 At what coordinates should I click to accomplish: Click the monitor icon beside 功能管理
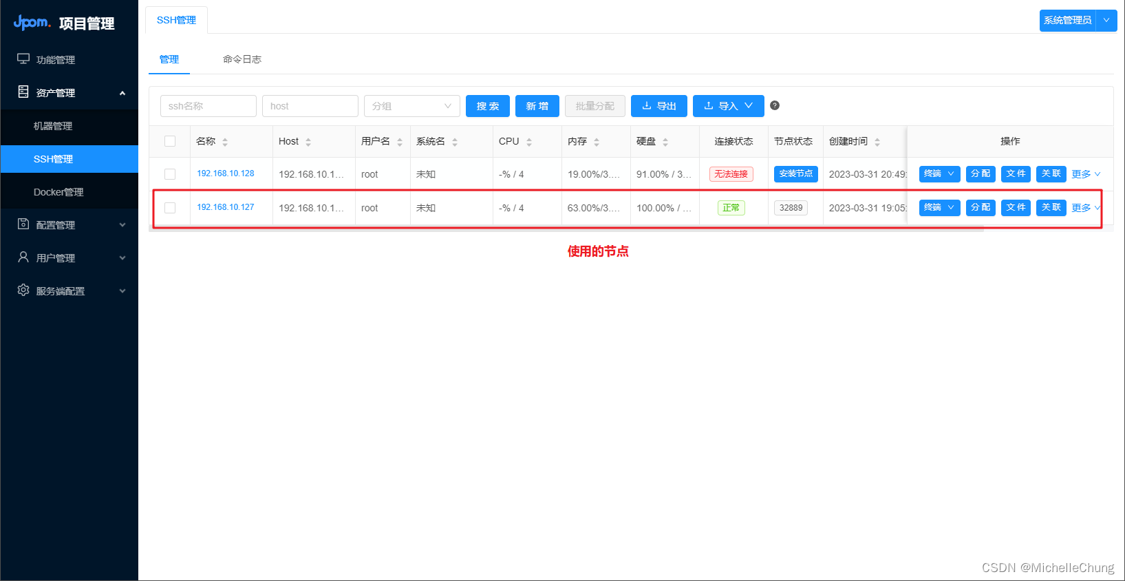(23, 59)
